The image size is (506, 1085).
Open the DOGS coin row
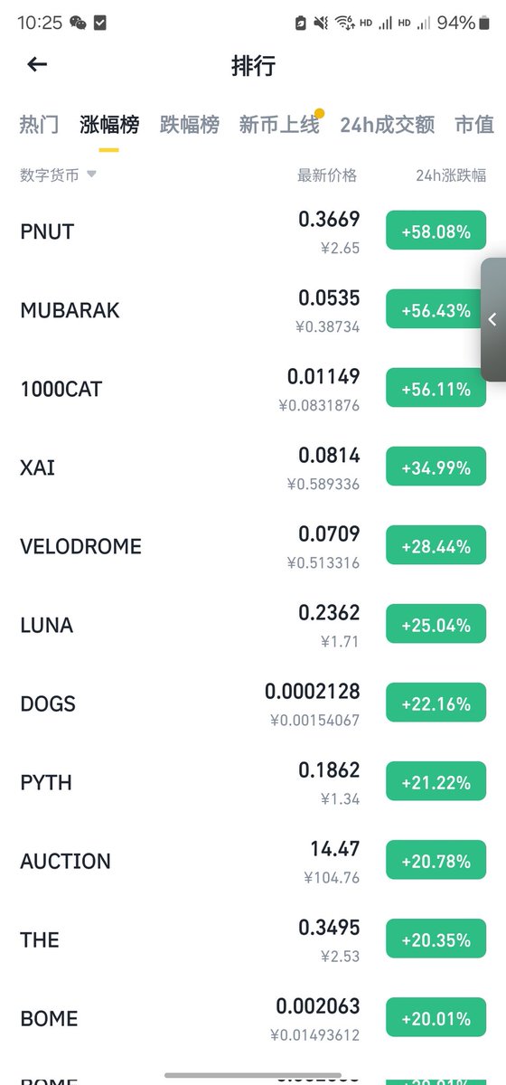[x=253, y=703]
